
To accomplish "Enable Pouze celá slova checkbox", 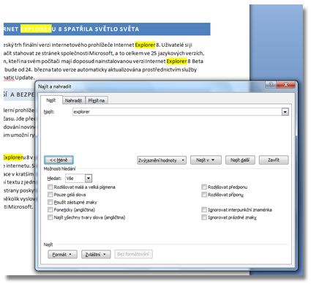I will (x=50, y=195).
